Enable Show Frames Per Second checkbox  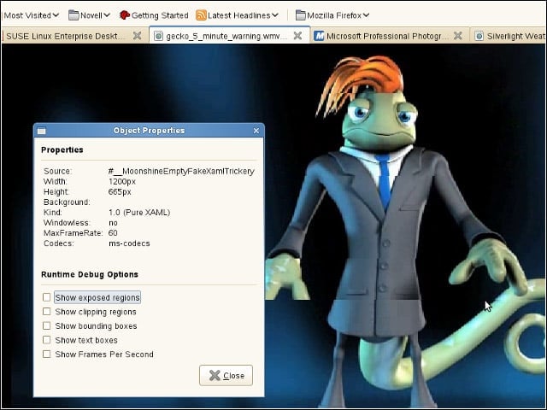pyautogui.click(x=46, y=354)
